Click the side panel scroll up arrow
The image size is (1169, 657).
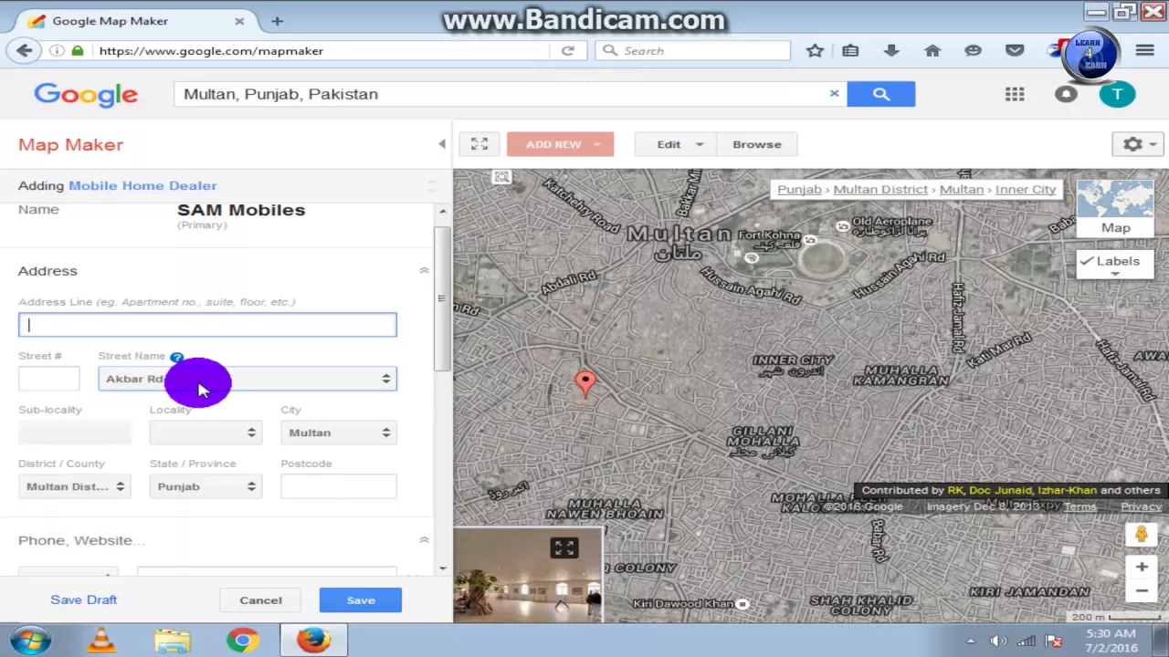coord(443,212)
